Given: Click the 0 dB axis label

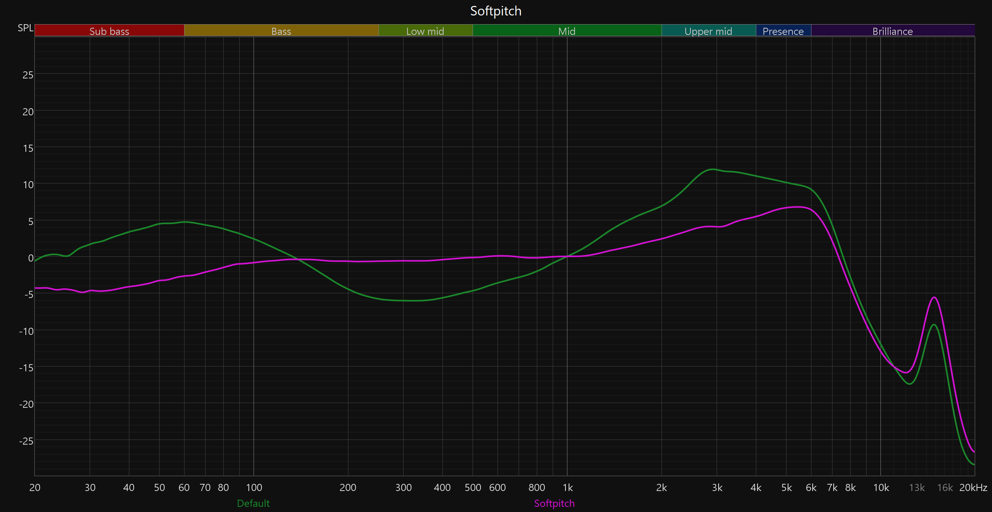Looking at the screenshot, I should (x=31, y=258).
